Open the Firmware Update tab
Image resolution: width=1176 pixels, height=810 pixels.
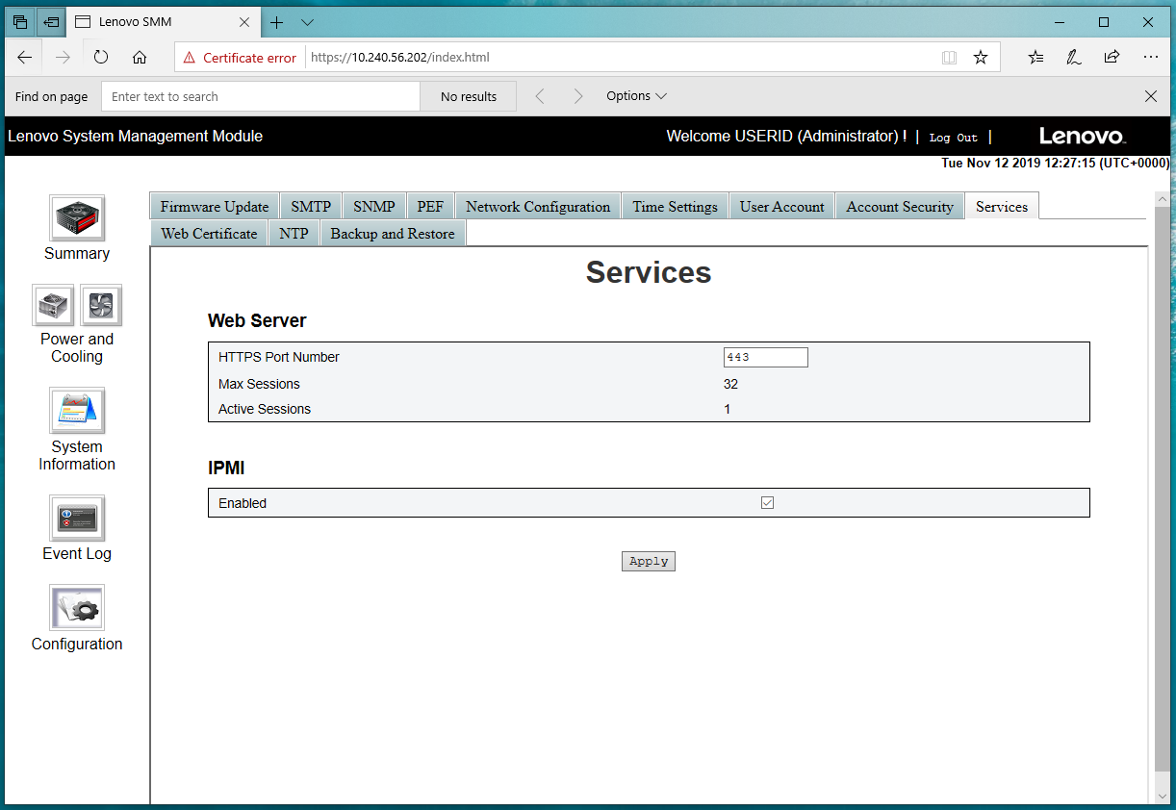[x=214, y=207]
